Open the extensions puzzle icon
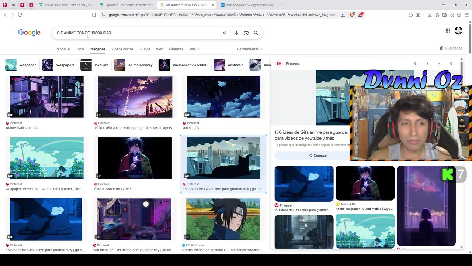Image resolution: width=472 pixels, height=266 pixels. 410,15
